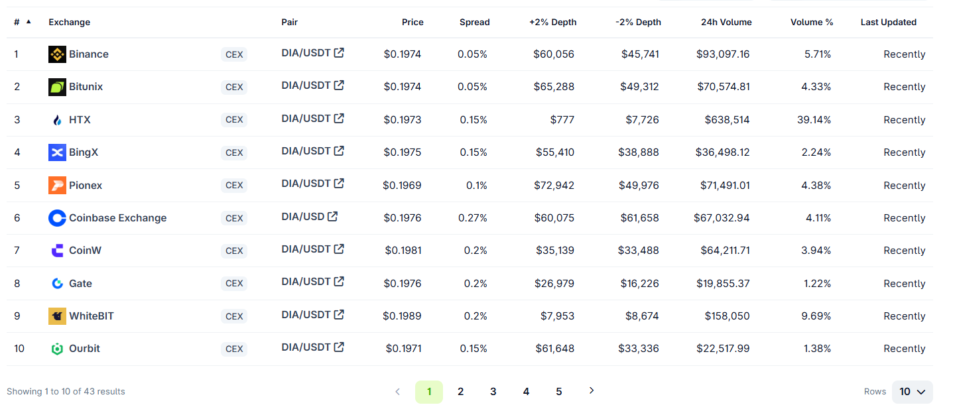The height and width of the screenshot is (413, 953).
Task: Click the Bitunix exchange logo icon
Action: point(57,87)
